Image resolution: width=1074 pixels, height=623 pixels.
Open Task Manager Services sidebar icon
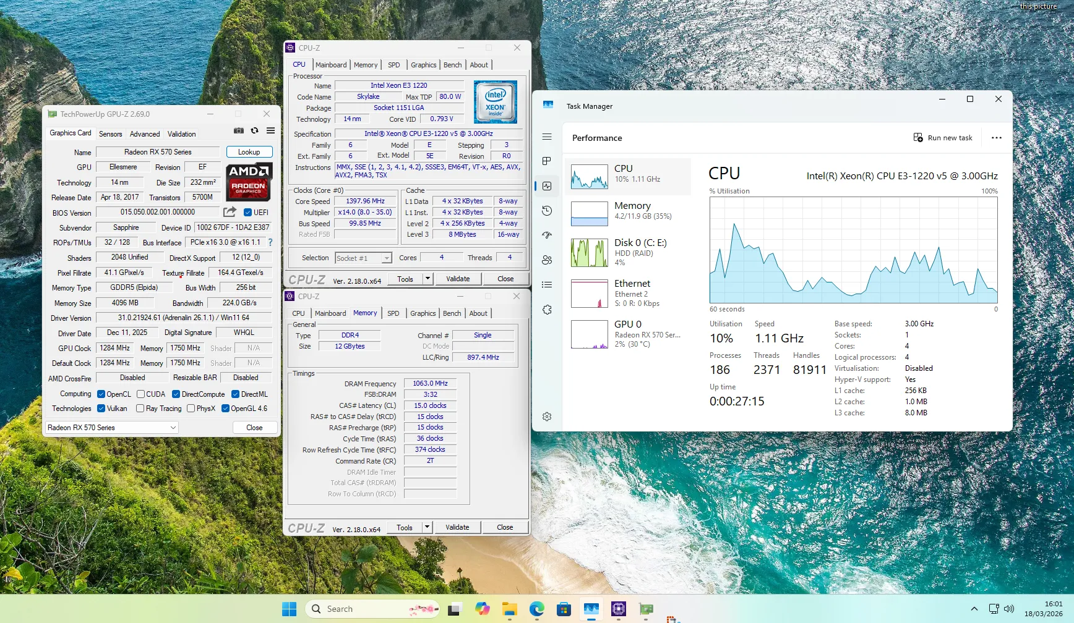click(x=547, y=310)
